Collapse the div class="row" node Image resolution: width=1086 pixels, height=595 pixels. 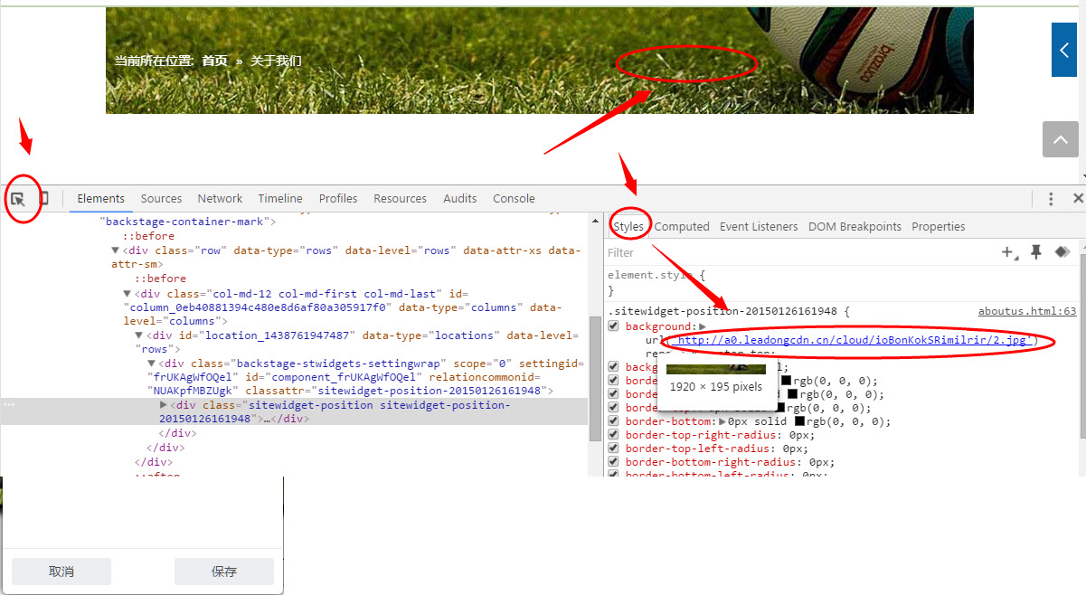(x=115, y=250)
